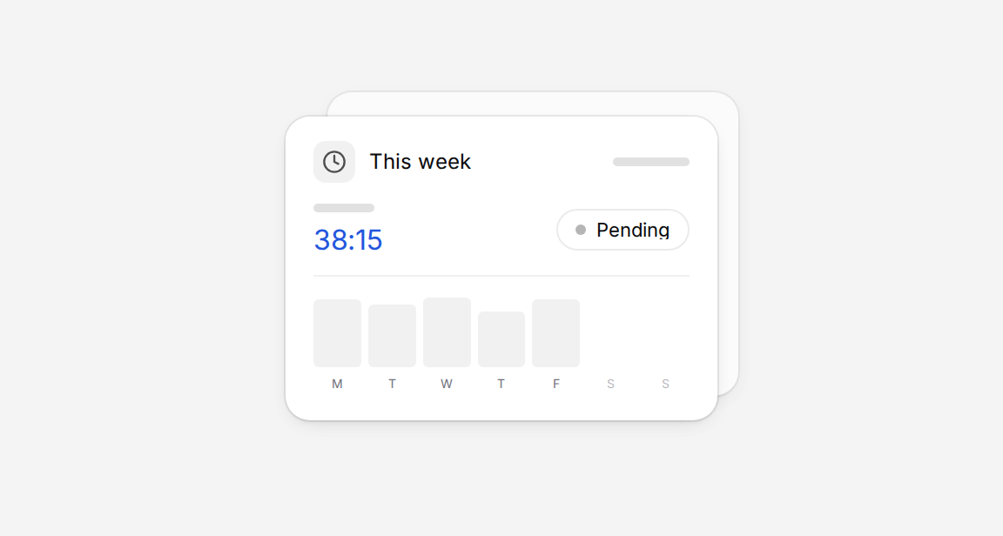Select the Wednesday bar in chart

click(x=447, y=332)
